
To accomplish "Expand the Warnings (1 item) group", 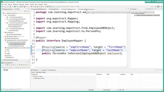I will pyautogui.click(x=32, y=78).
